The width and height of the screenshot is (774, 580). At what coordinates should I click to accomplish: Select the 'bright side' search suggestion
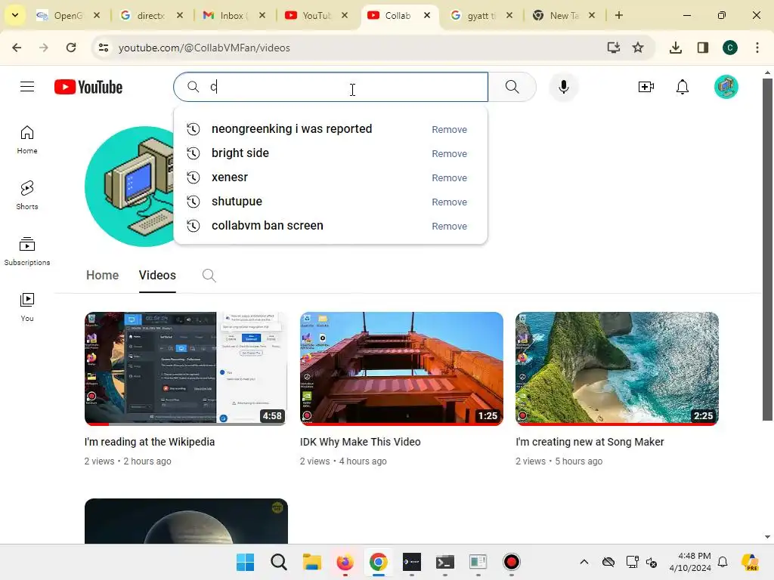point(240,153)
